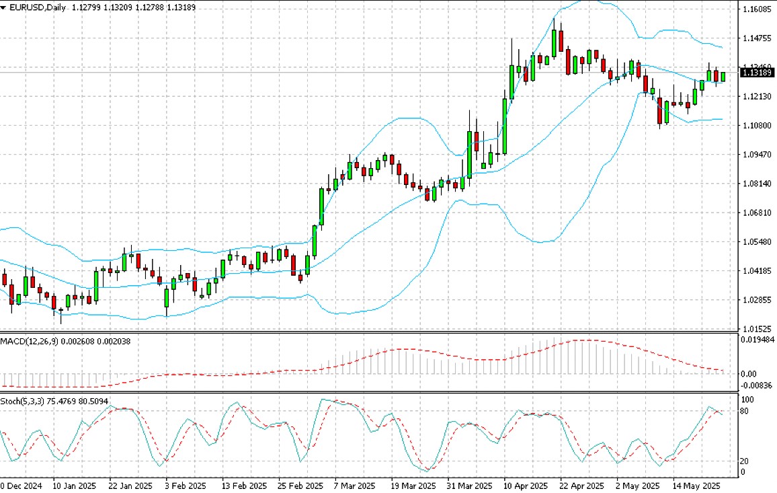Click the triangle arrow beside EURUSD,Daily title
This screenshot has height=493, width=777.
click(4, 7)
